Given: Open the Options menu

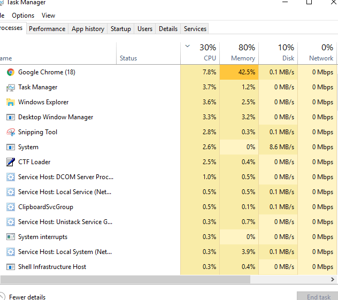Looking at the screenshot, I should pos(23,16).
